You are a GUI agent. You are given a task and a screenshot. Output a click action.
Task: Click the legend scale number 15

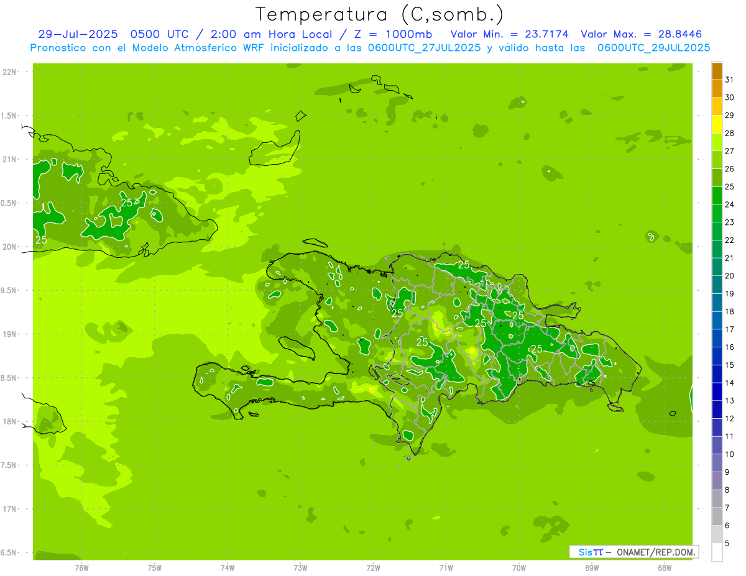729,365
